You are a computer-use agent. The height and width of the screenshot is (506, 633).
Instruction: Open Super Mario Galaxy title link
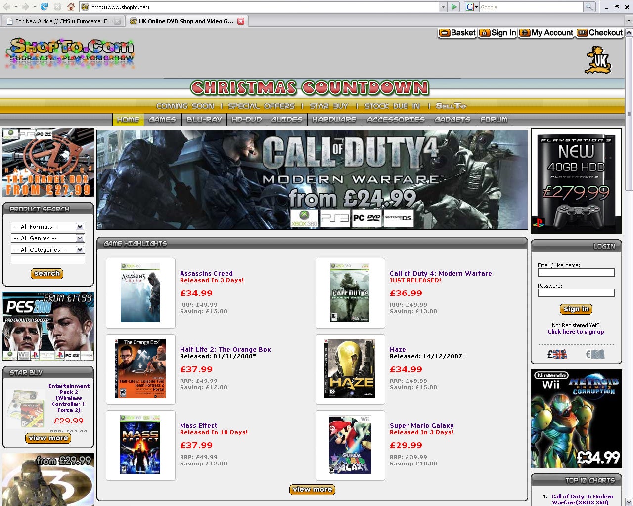click(x=422, y=425)
